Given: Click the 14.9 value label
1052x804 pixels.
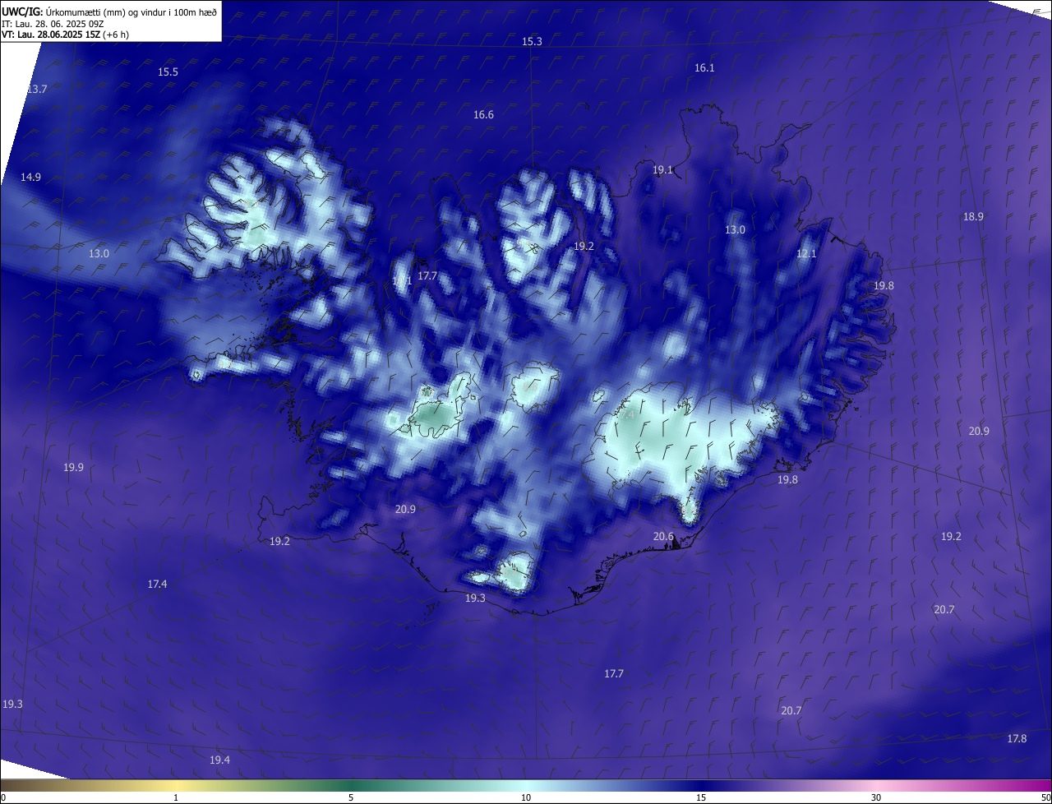Looking at the screenshot, I should coord(30,178).
